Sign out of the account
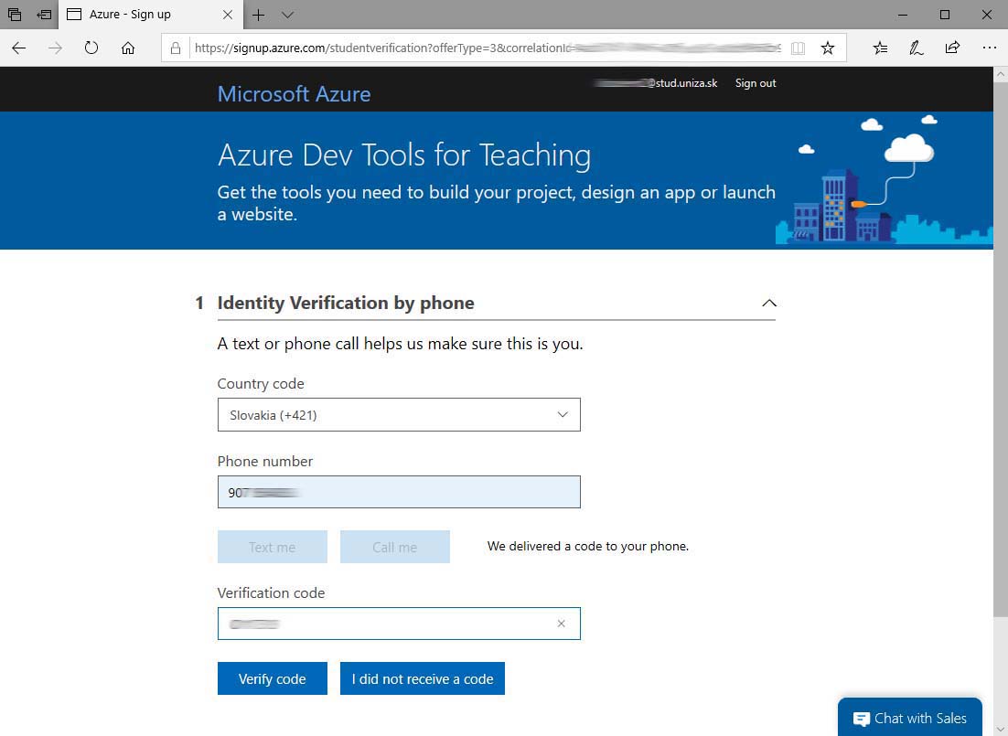The height and width of the screenshot is (736, 1008). click(x=756, y=83)
